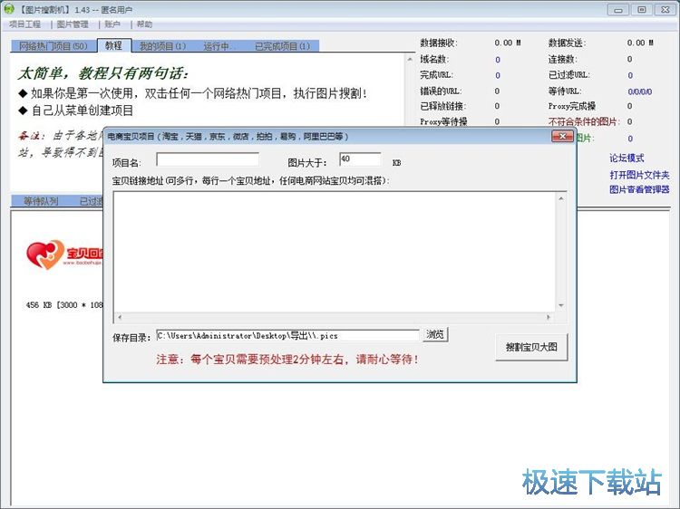Open the 项目工程 menu
The height and width of the screenshot is (509, 680).
[x=24, y=24]
